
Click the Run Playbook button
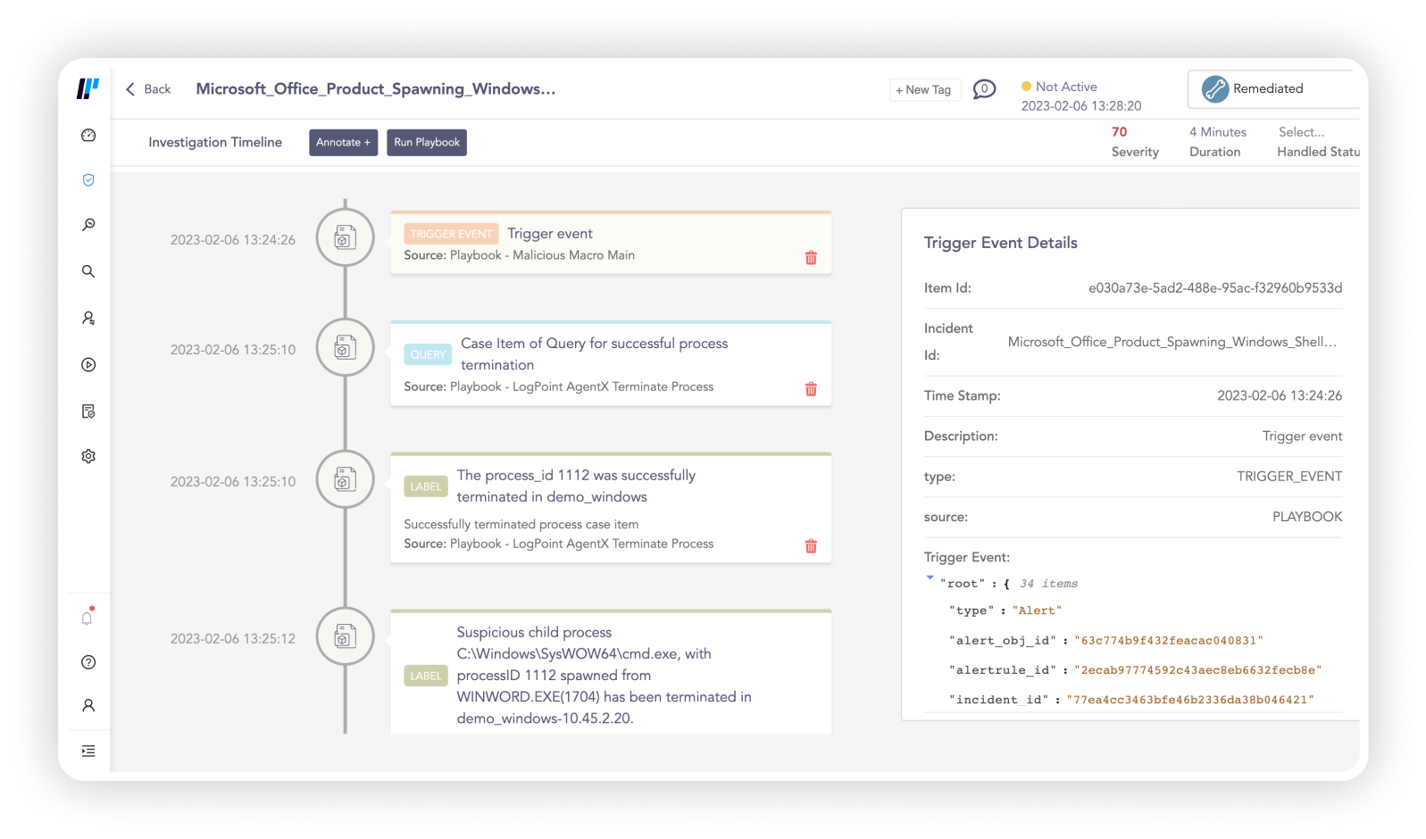pos(427,143)
